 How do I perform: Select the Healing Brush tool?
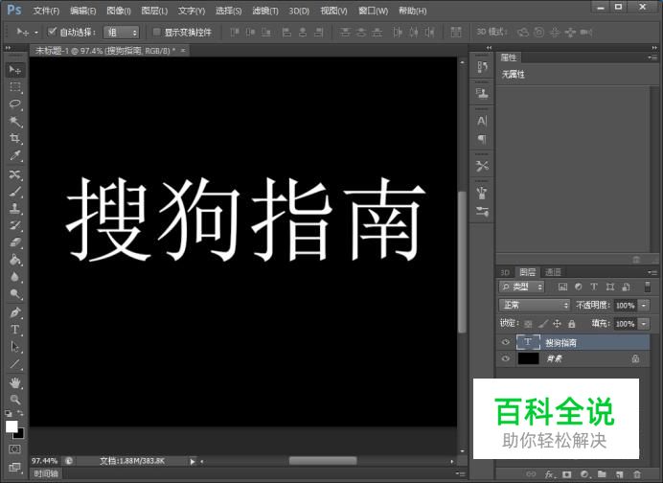15,174
